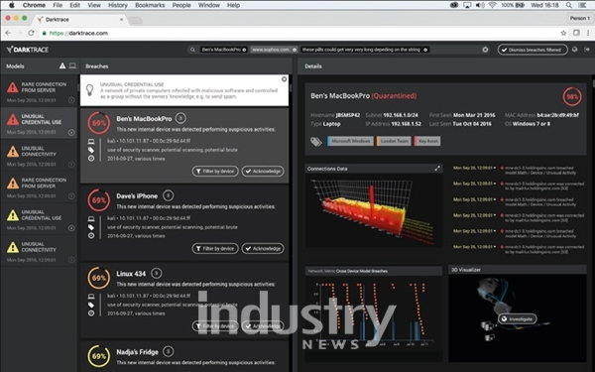Select the Key Asset red tag
Screen dimensions: 595x372
(427, 141)
